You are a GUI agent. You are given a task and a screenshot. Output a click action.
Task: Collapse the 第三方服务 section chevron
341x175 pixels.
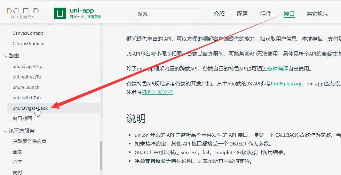click(6, 131)
